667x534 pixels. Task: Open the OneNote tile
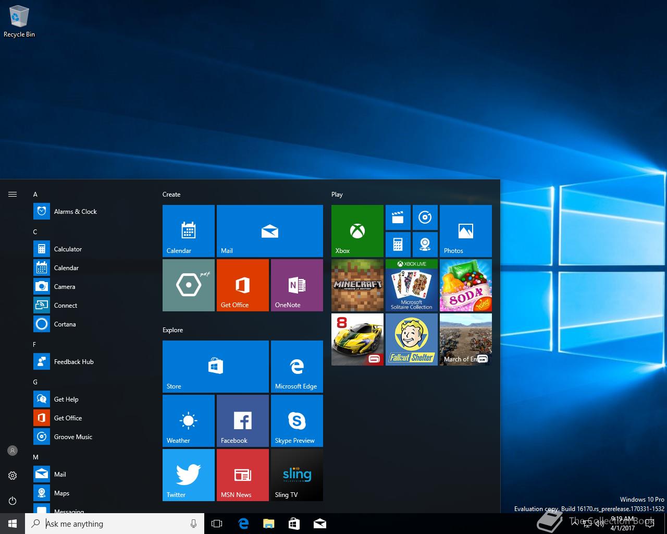[297, 285]
